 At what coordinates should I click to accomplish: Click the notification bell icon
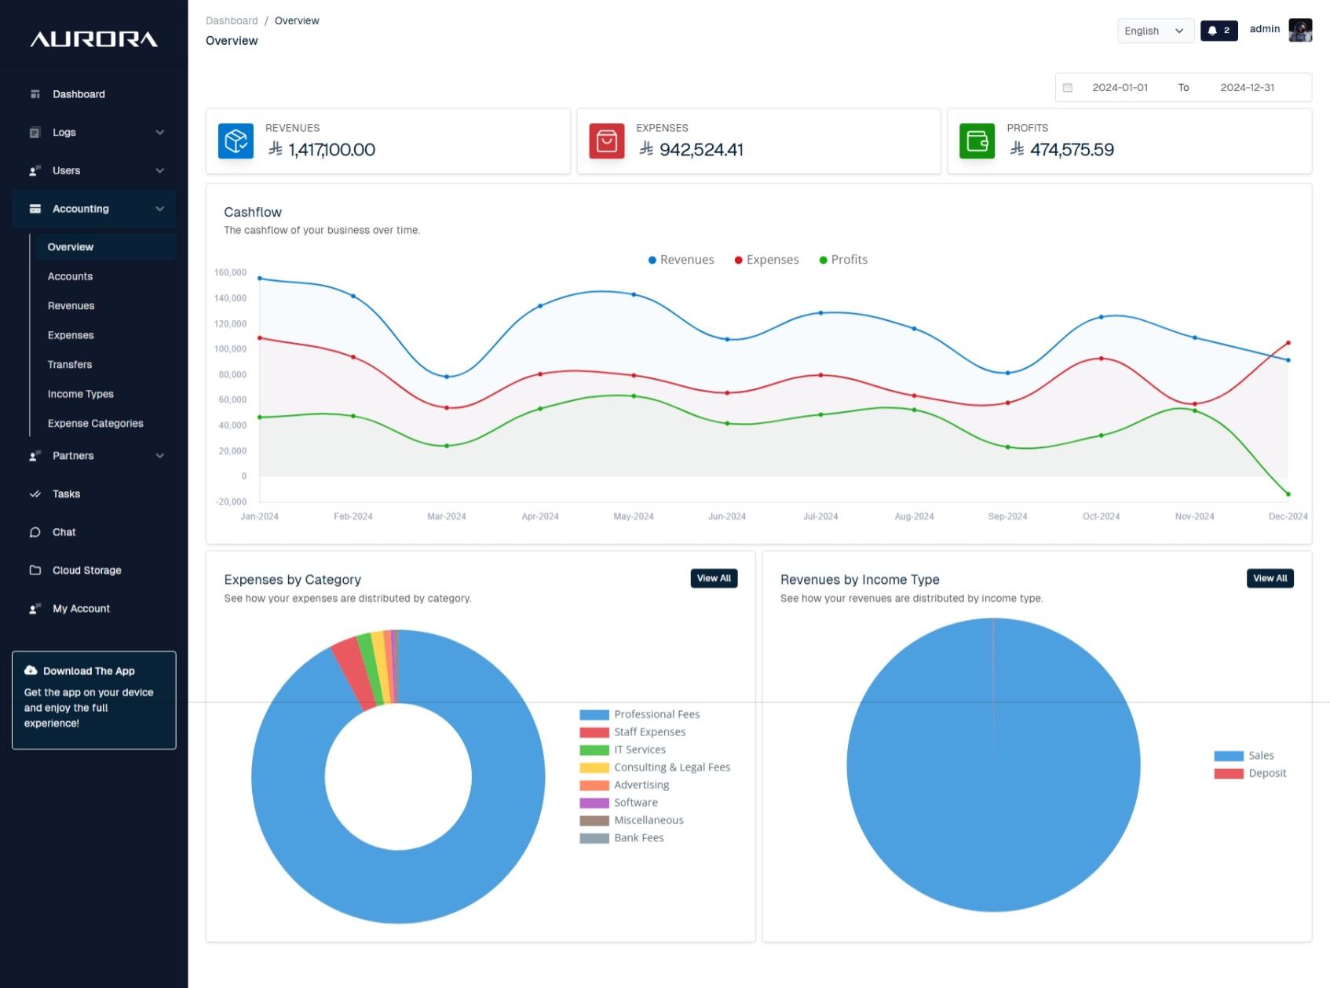pos(1212,31)
